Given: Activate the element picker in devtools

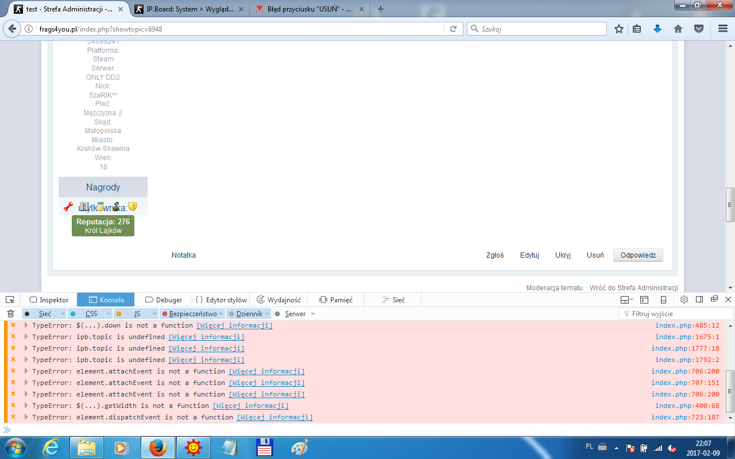Looking at the screenshot, I should [x=10, y=299].
